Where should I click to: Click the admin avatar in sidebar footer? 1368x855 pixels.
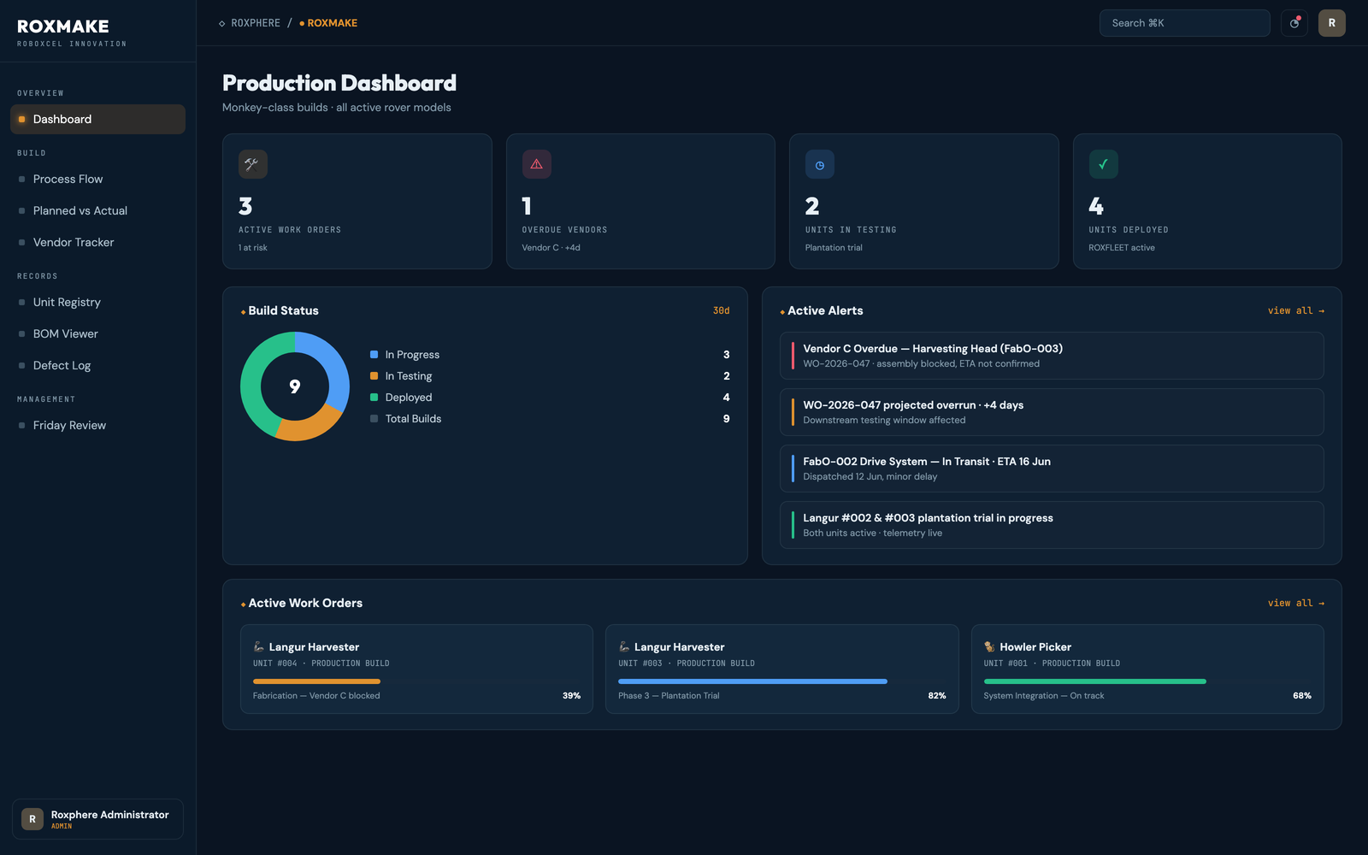(x=32, y=819)
